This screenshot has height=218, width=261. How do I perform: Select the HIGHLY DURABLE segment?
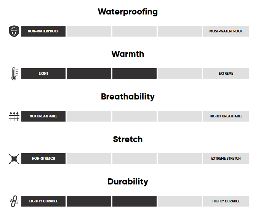226,201
